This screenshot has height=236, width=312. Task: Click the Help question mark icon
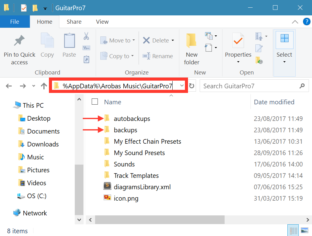[x=306, y=22]
